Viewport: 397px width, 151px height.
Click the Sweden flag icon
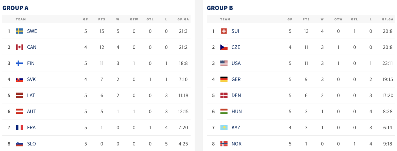click(x=20, y=31)
